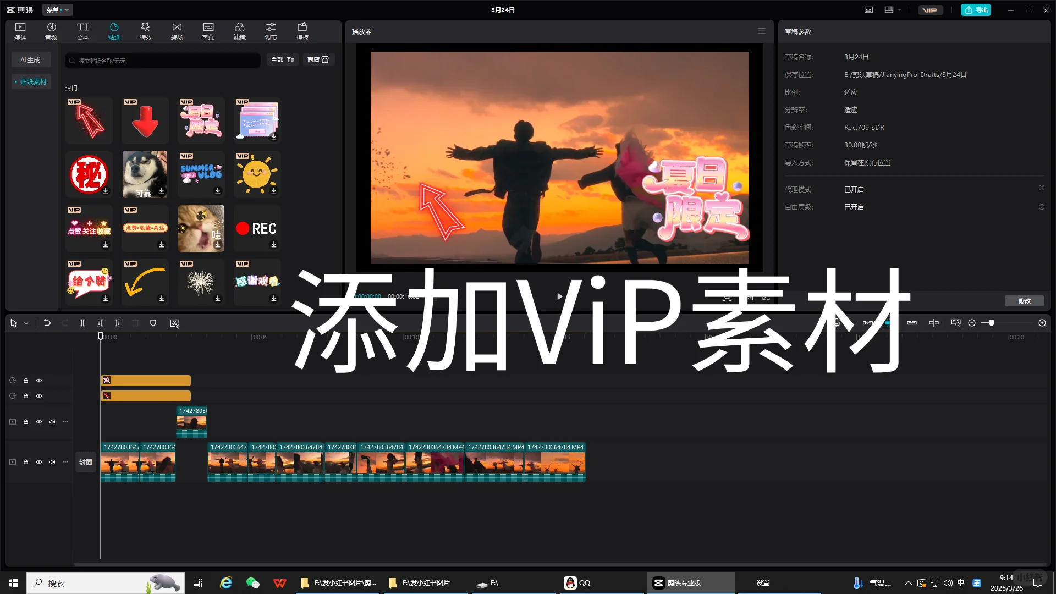Open the 菜单 menu dropdown
The height and width of the screenshot is (594, 1056).
click(57, 10)
